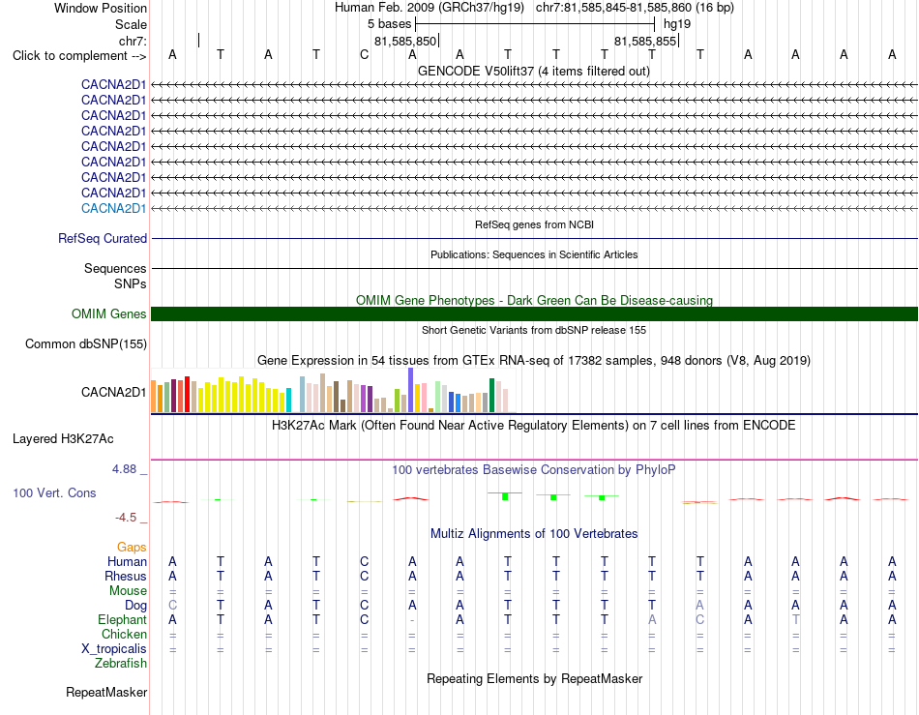Click the 'Human' alignment row label
Viewport: 919px width, 715px height.
click(127, 562)
